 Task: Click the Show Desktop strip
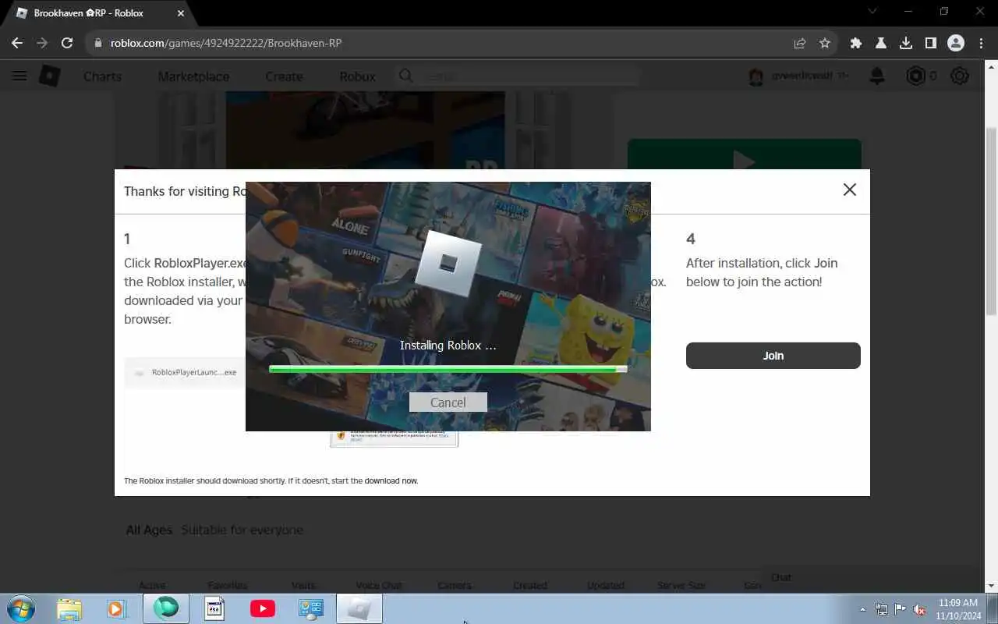click(993, 608)
